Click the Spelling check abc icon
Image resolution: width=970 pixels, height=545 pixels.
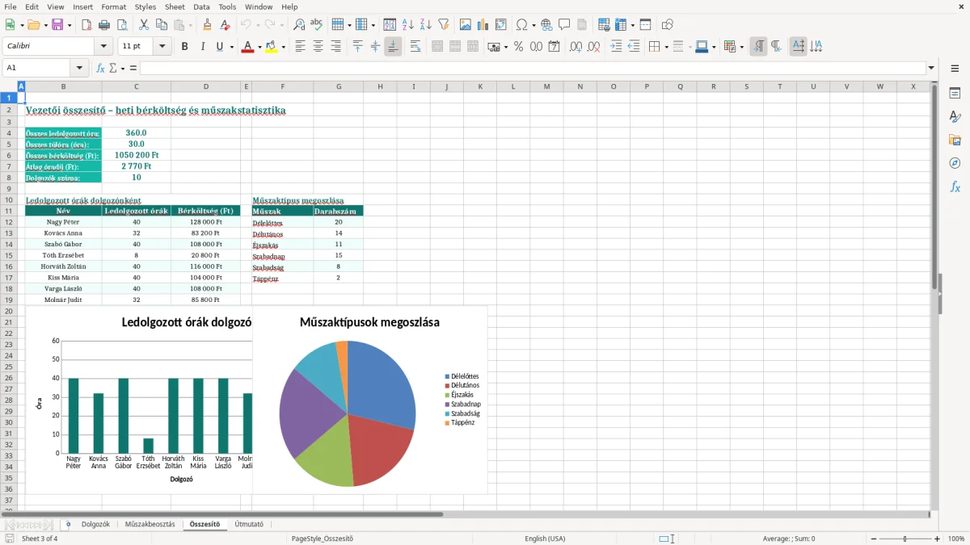(x=317, y=25)
